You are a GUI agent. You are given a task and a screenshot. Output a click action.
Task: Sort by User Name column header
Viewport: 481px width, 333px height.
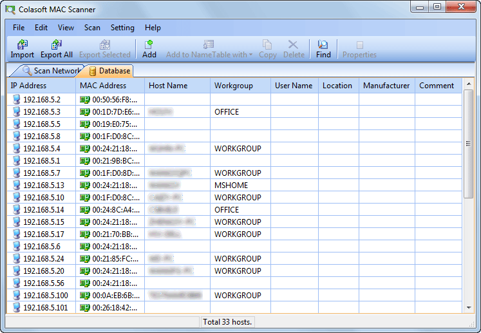[294, 86]
